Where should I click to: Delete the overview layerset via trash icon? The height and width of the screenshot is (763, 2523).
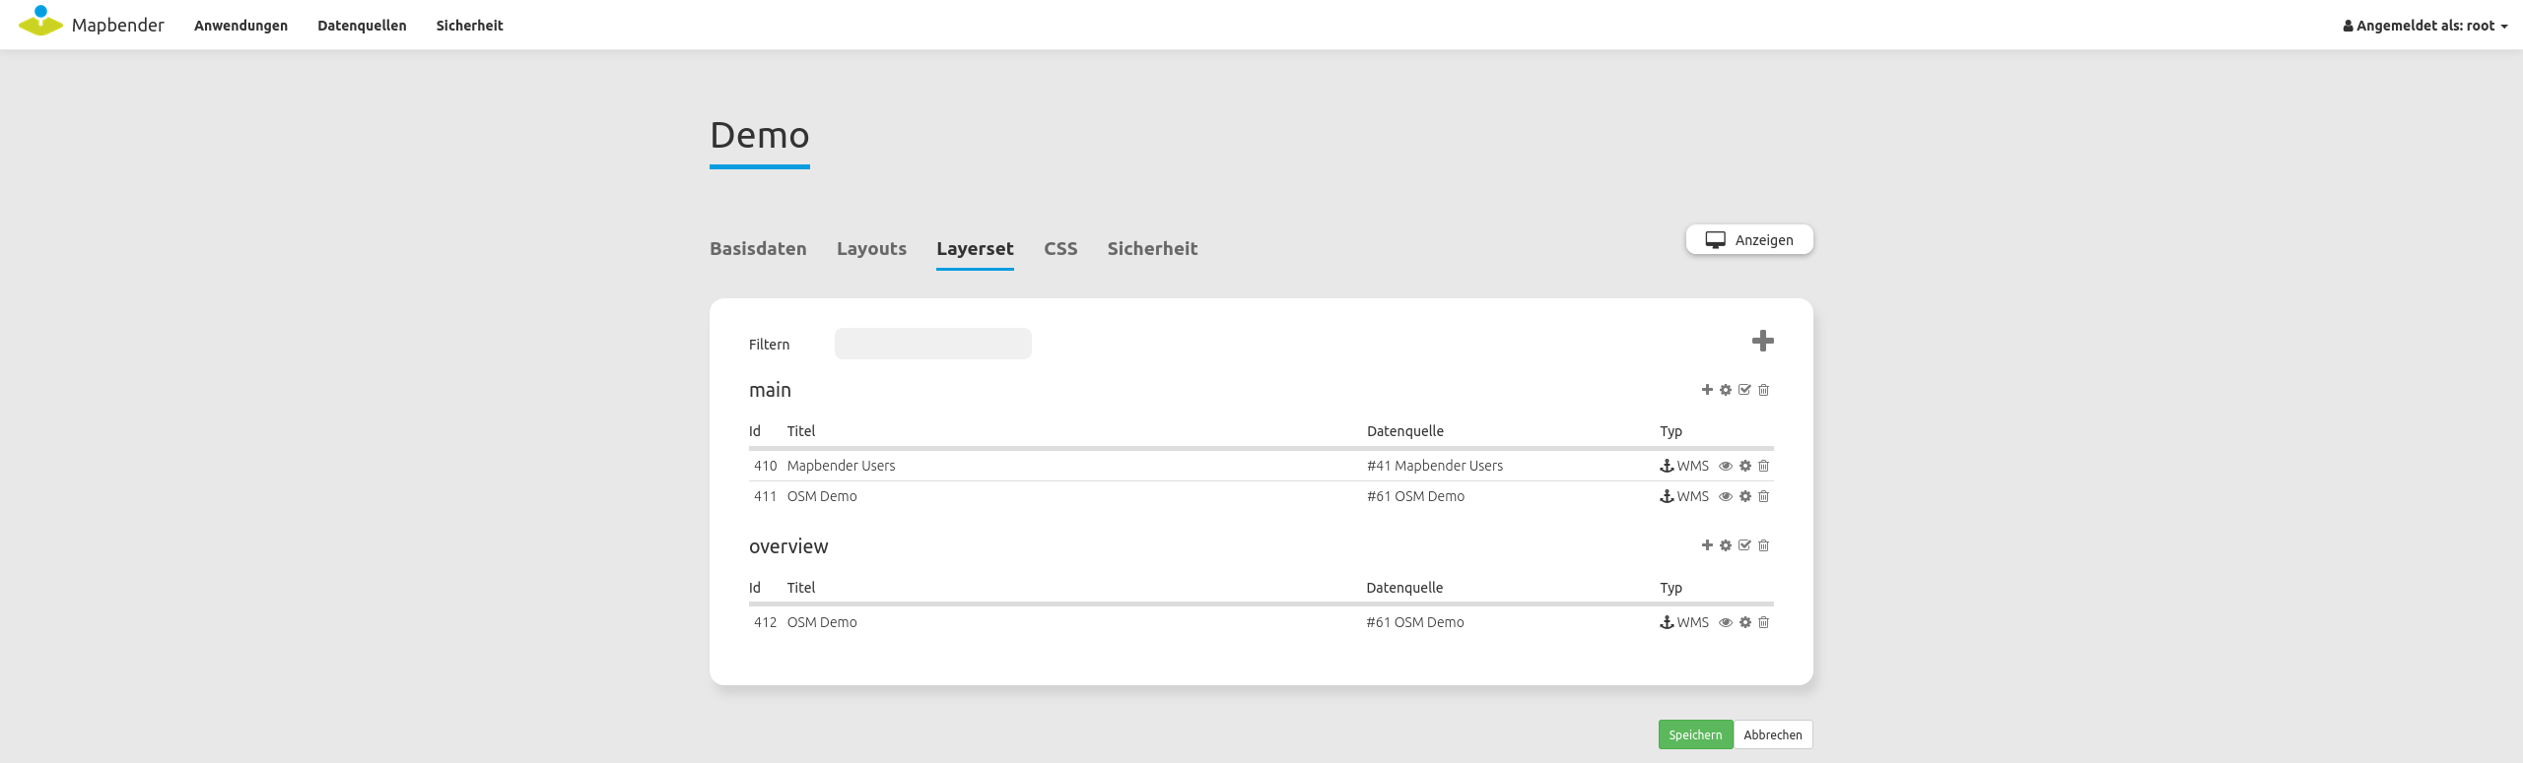click(1764, 545)
